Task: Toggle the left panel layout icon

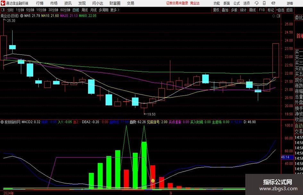Action: point(3,10)
